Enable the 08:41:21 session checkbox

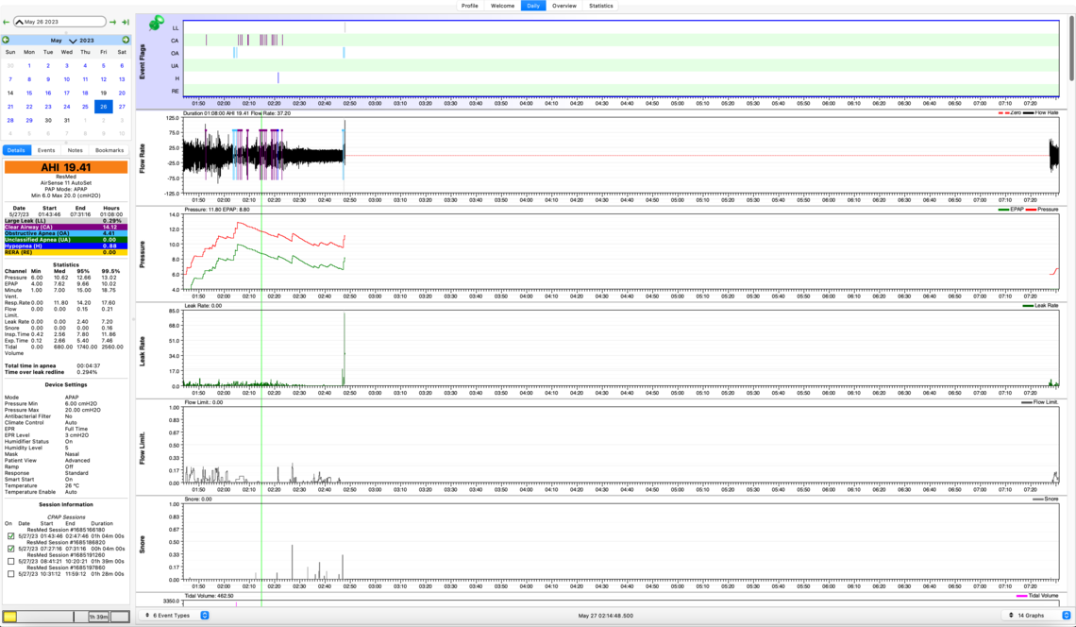point(11,561)
